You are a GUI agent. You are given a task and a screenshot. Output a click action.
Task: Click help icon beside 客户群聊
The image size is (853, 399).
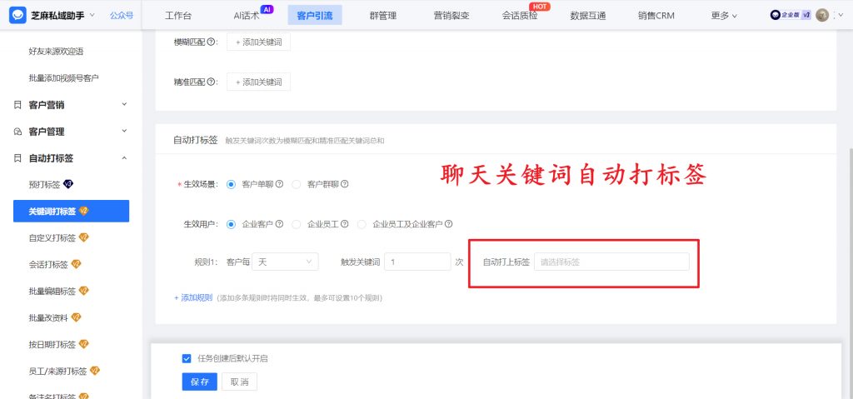[344, 184]
